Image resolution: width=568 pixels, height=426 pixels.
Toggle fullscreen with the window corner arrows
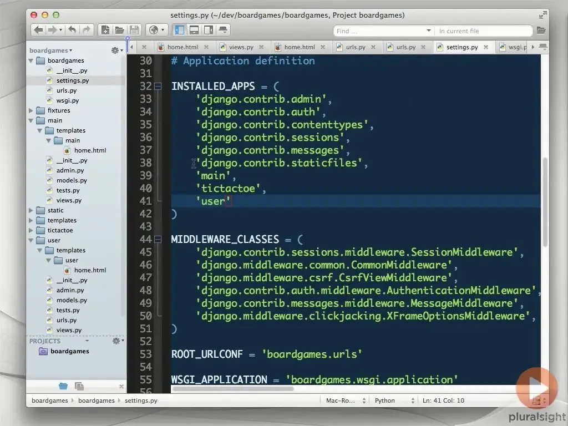(542, 15)
